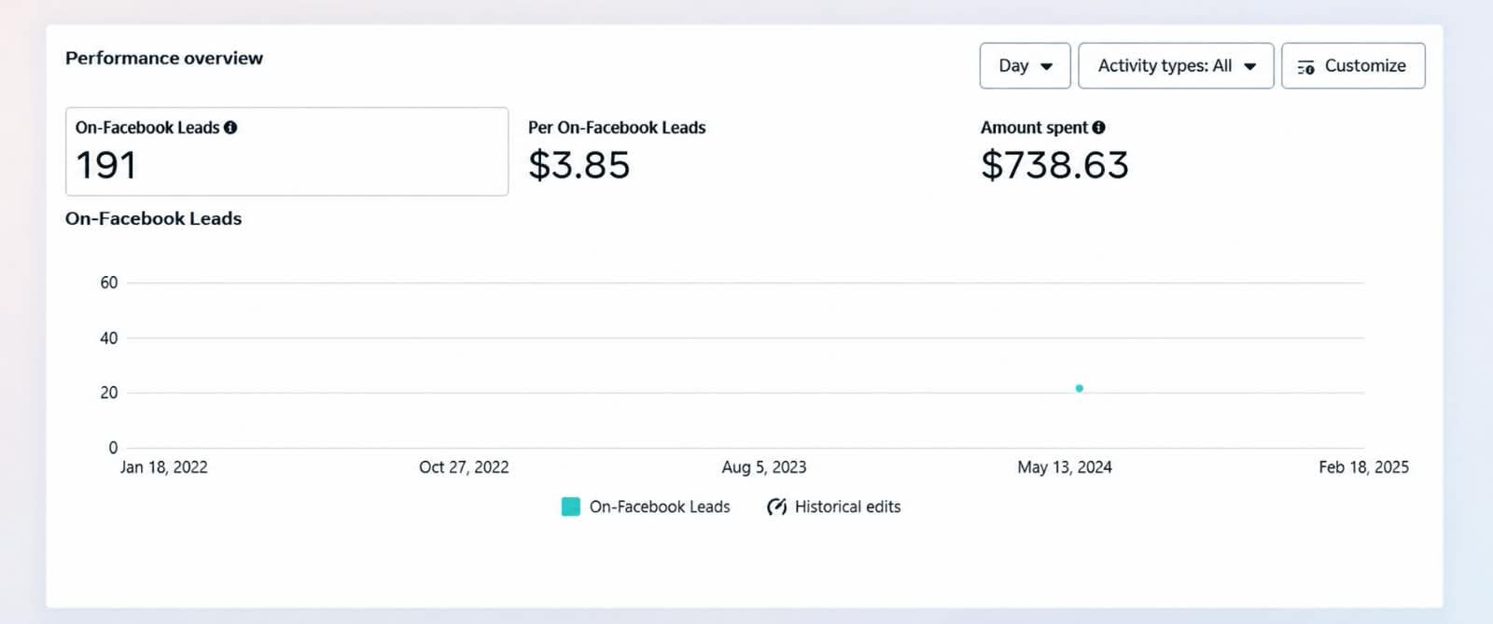Click the Customize button
Image resolution: width=1493 pixels, height=624 pixels.
(1353, 66)
